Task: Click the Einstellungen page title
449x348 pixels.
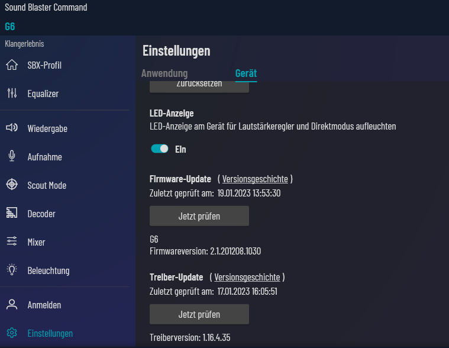Action: [x=176, y=51]
